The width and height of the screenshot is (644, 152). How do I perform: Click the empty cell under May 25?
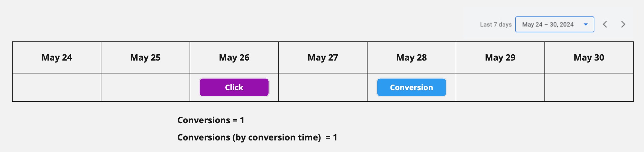(x=145, y=87)
